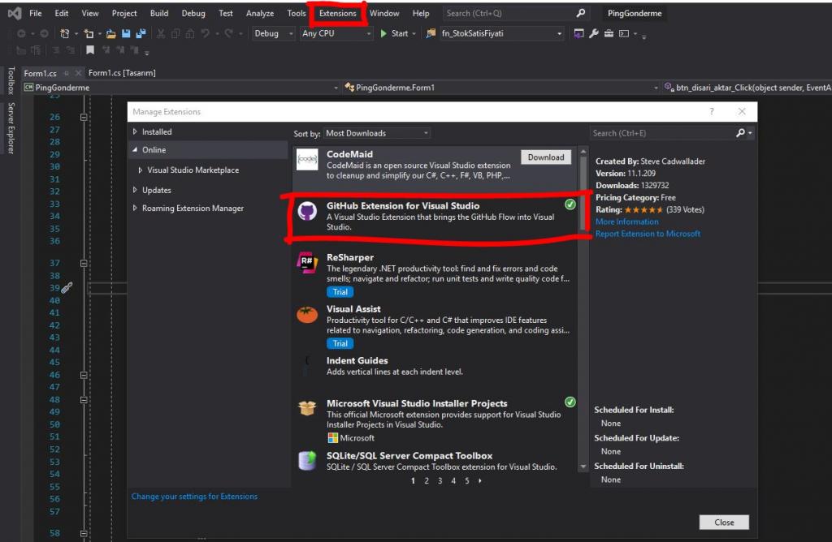Open the Sort by Most Downloads dropdown
This screenshot has height=542, width=832.
point(376,132)
